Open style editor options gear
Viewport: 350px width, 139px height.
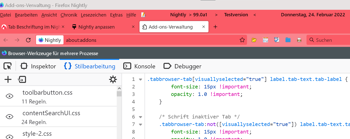[113, 80]
